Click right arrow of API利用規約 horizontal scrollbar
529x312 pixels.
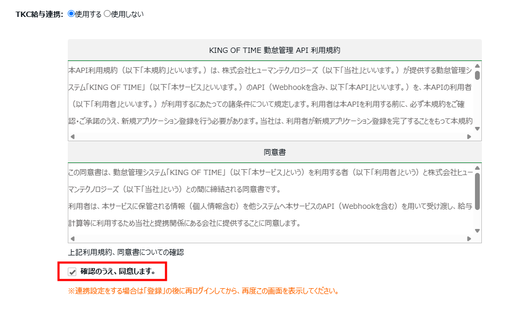pos(469,136)
